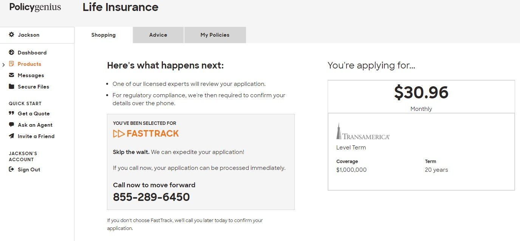Screen dimensions: 520x241
Task: Open the Dashboard sidebar link
Action: (x=32, y=53)
